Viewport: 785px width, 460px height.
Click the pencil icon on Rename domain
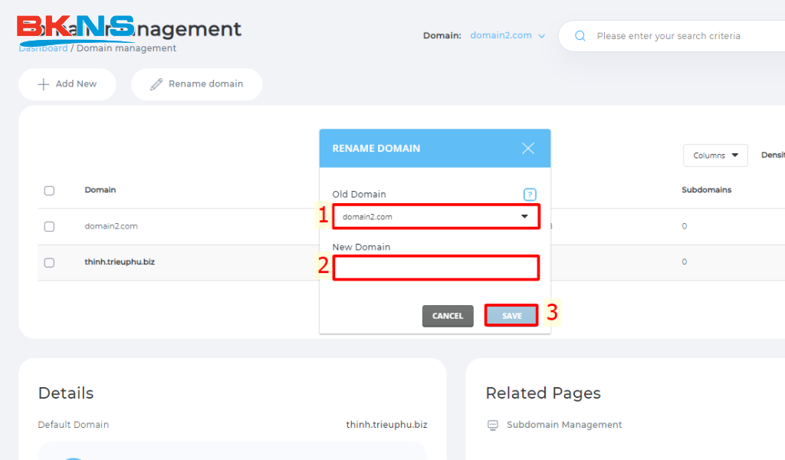tap(156, 84)
